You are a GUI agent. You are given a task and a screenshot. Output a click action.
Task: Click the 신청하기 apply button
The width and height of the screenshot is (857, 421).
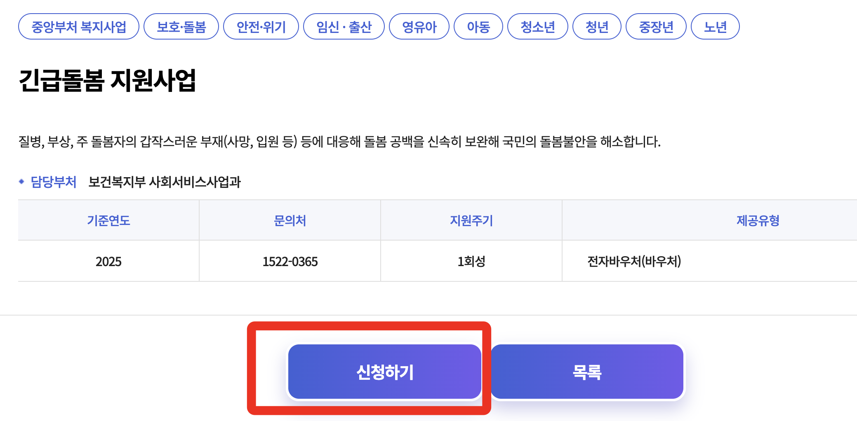[x=384, y=372]
